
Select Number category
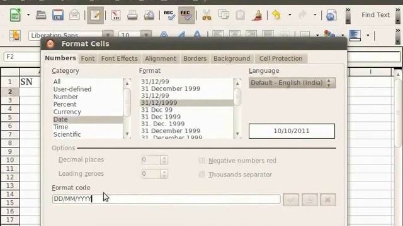click(x=88, y=97)
